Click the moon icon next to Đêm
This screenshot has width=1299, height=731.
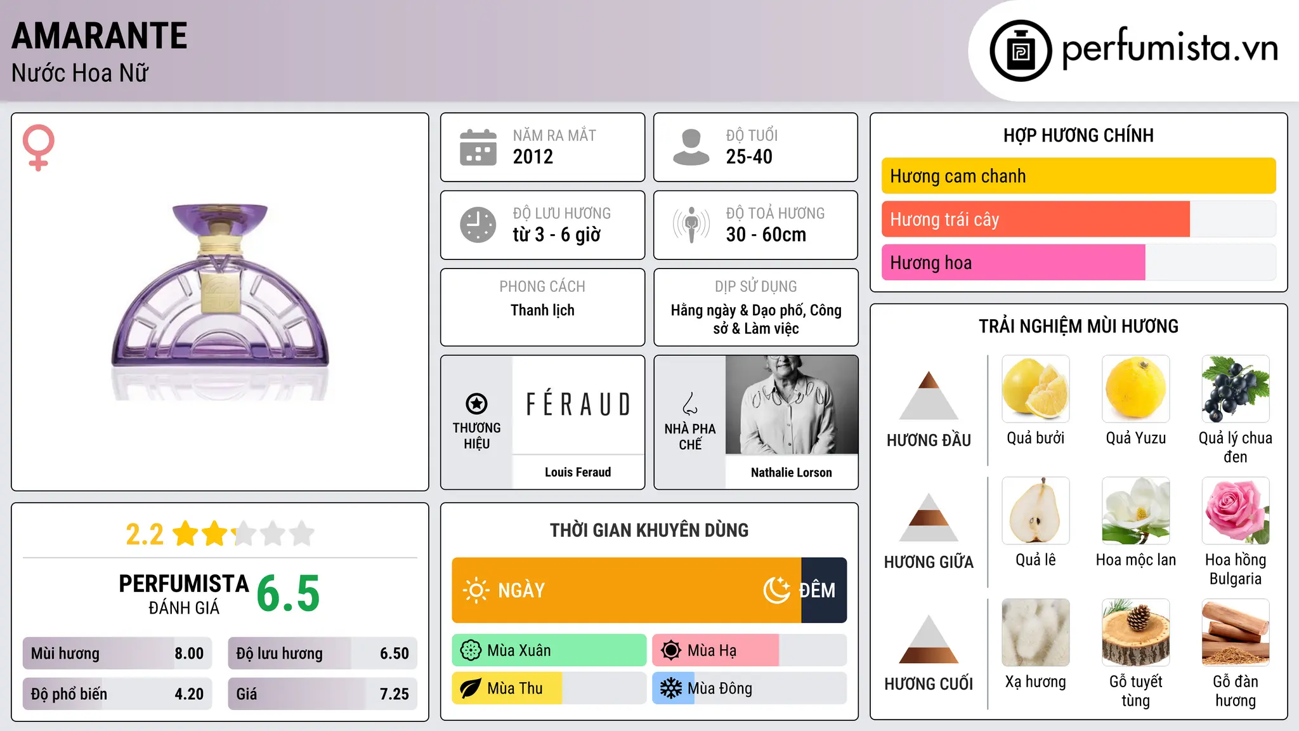(777, 590)
